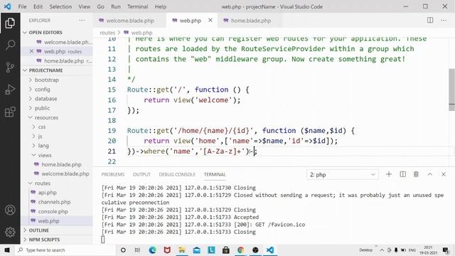455x256 pixels.
Task: Show the Output panel tab
Action: tap(141, 174)
